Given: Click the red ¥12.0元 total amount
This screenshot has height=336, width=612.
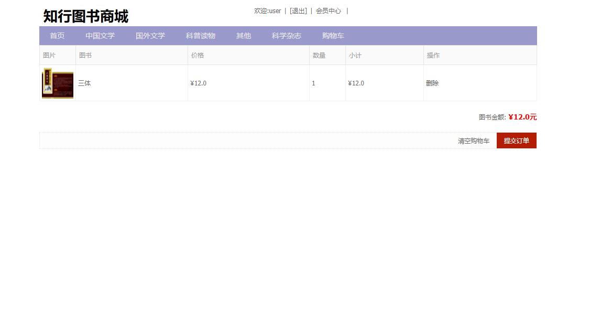Looking at the screenshot, I should (522, 117).
